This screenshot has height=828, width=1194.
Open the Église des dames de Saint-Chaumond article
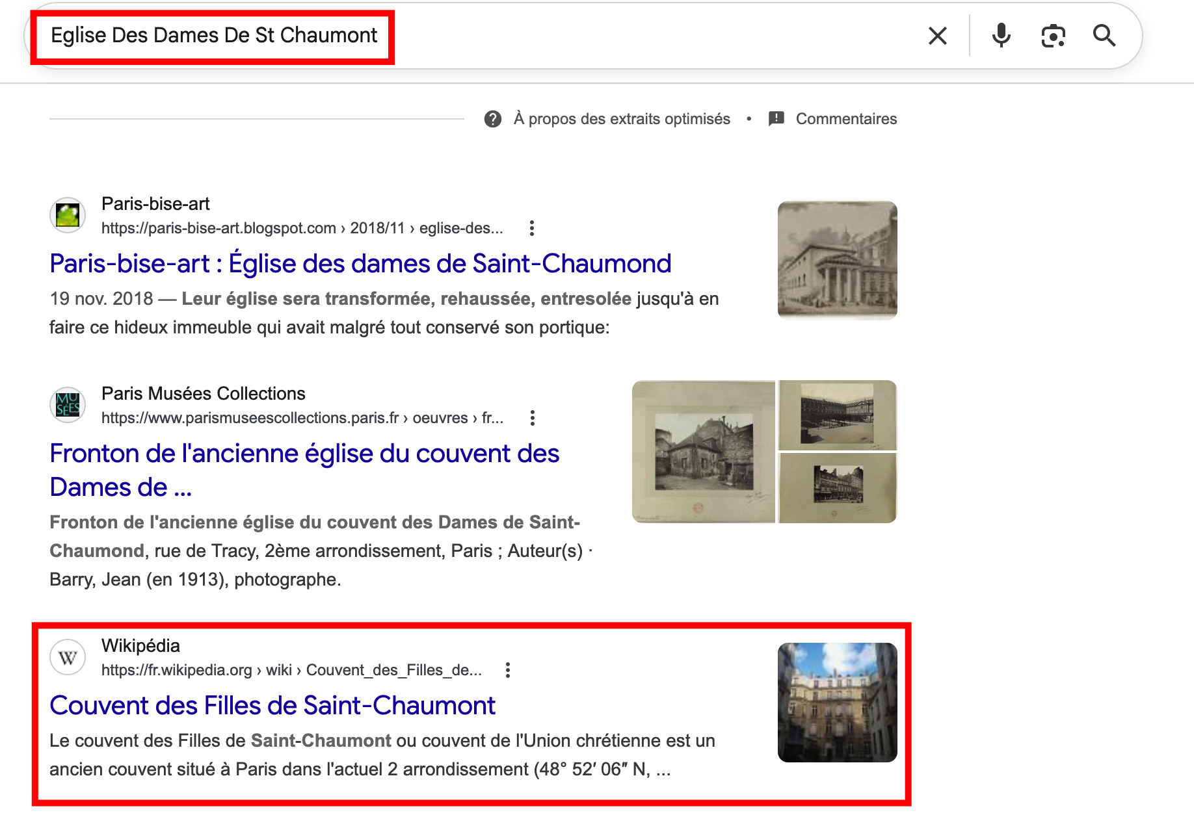pyautogui.click(x=360, y=264)
